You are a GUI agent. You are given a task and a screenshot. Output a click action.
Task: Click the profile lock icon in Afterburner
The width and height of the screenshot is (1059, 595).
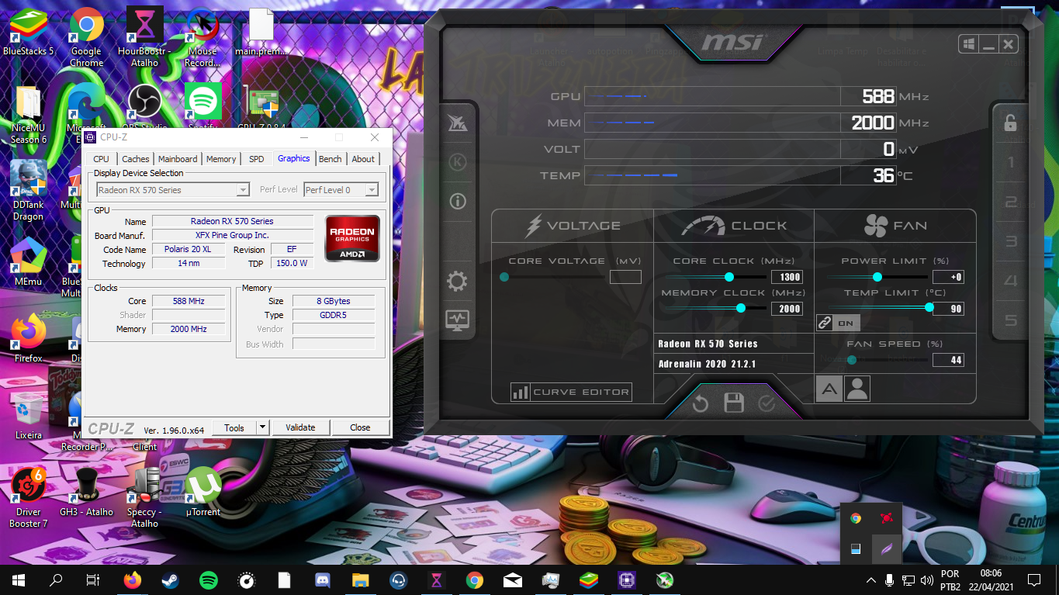[x=1011, y=123]
